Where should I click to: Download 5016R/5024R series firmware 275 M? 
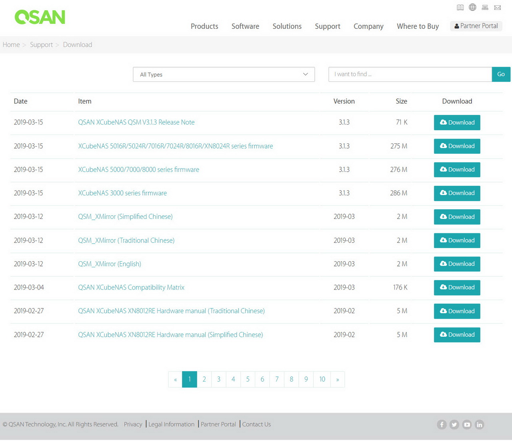coord(457,146)
